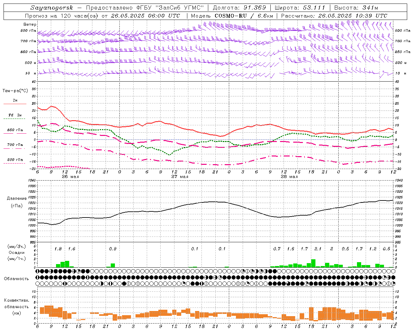The height and width of the screenshot is (329, 412).
Task: Click the Облачность panel label
Action: 16,279
